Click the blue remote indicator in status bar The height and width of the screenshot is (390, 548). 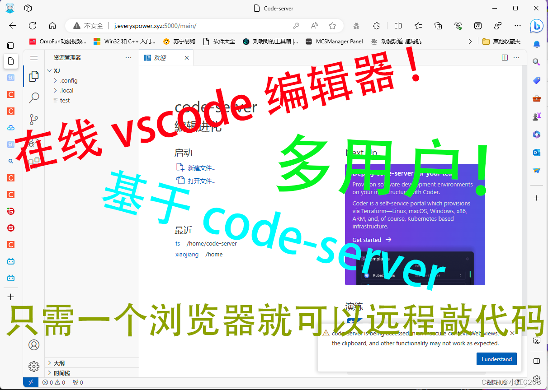31,382
